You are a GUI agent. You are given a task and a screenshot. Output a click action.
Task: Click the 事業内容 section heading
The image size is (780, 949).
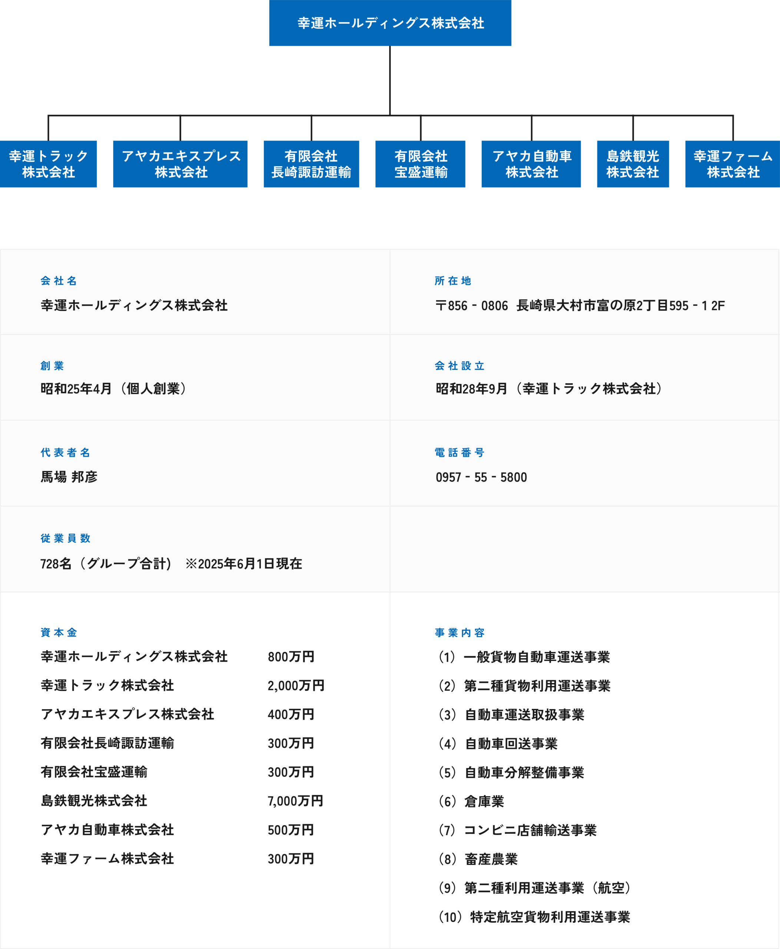(458, 645)
